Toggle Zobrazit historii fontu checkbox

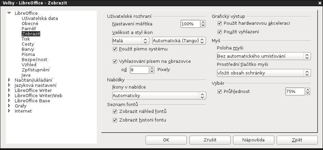[115, 120]
